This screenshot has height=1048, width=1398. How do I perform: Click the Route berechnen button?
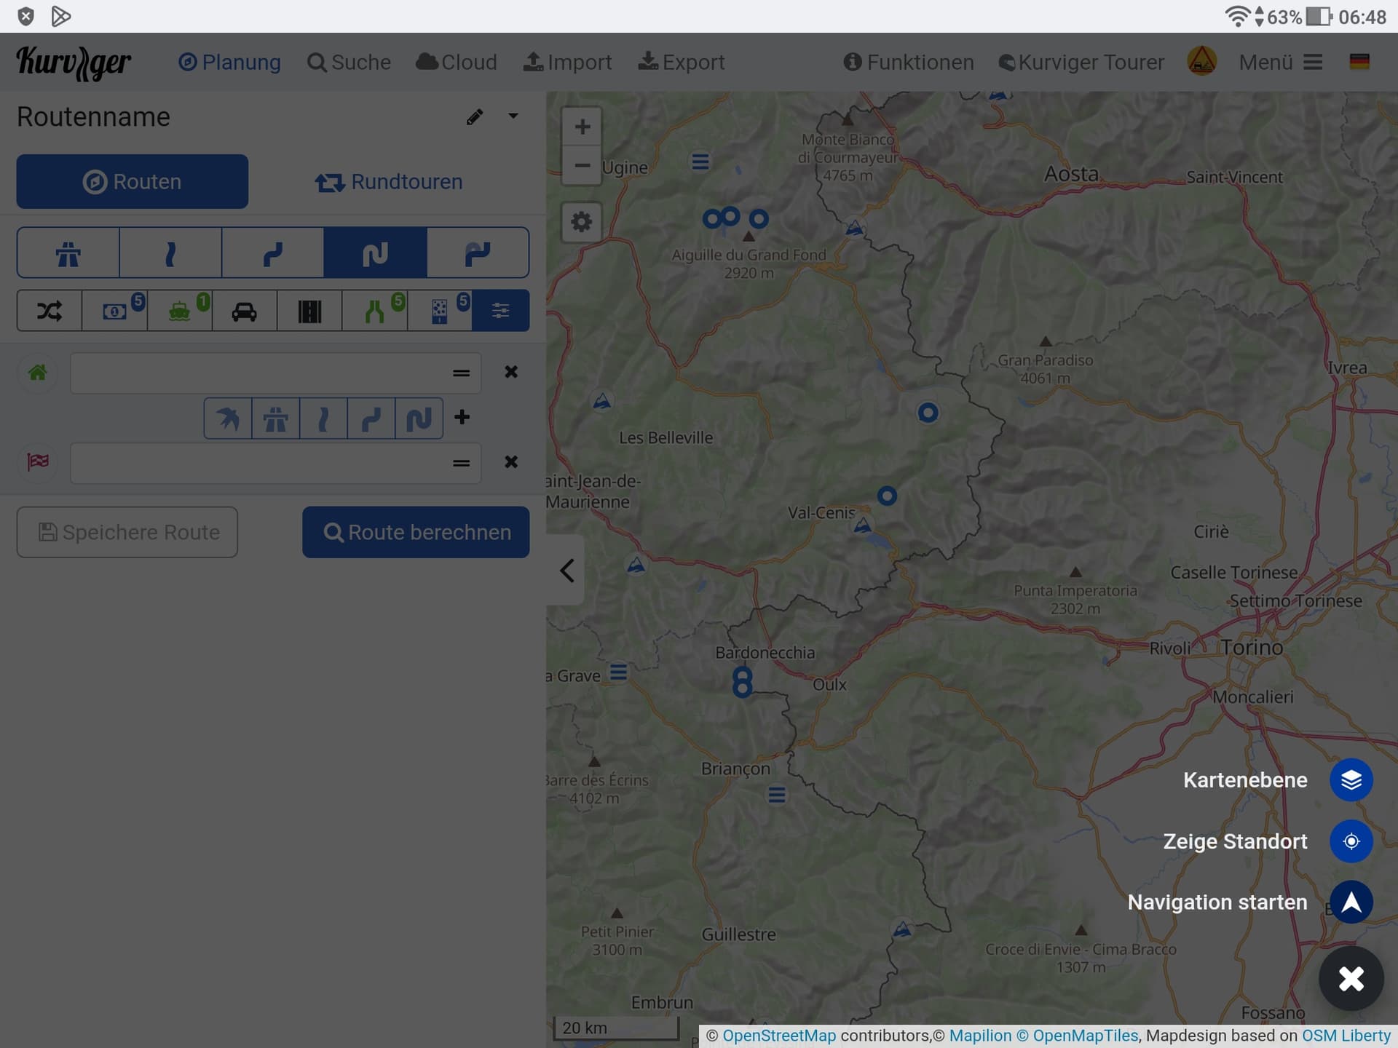click(x=416, y=533)
